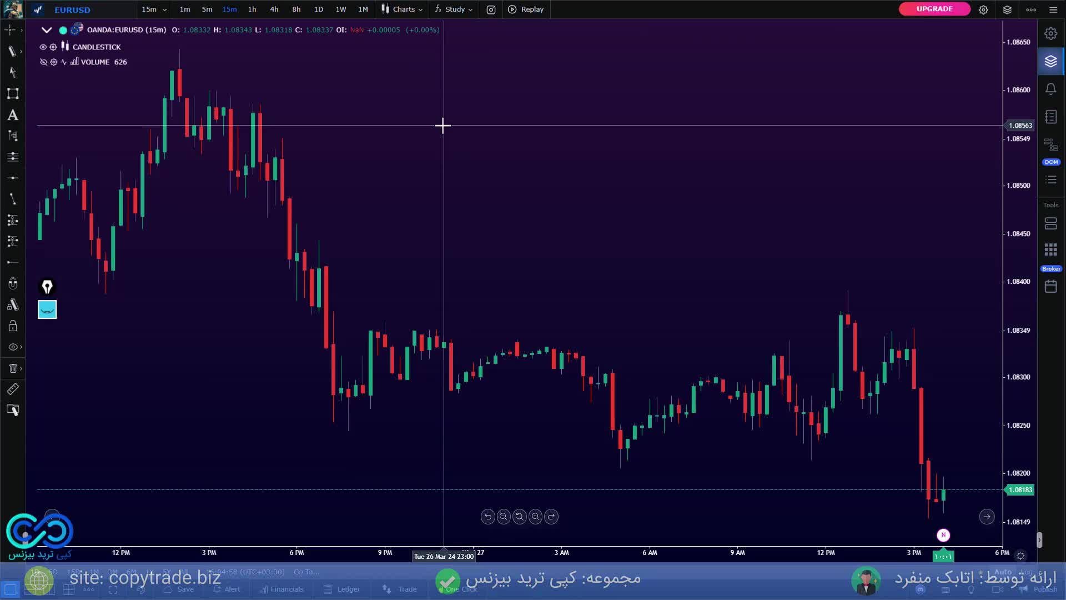Expand the 15m interval dropdown
The image size is (1066, 600).
click(154, 9)
